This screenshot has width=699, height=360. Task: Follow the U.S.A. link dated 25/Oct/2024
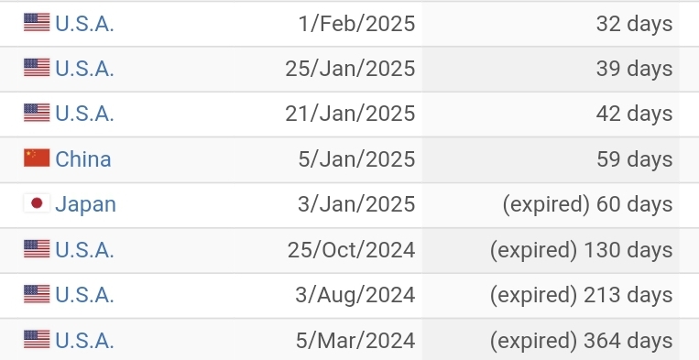[x=84, y=249]
